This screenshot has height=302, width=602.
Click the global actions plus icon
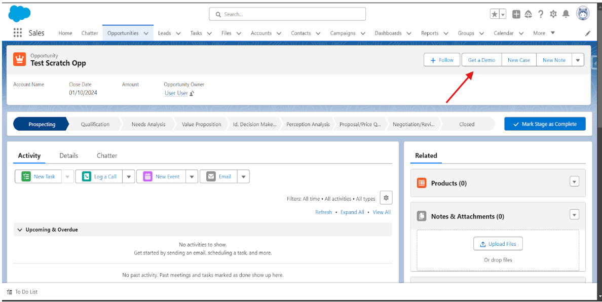point(516,14)
